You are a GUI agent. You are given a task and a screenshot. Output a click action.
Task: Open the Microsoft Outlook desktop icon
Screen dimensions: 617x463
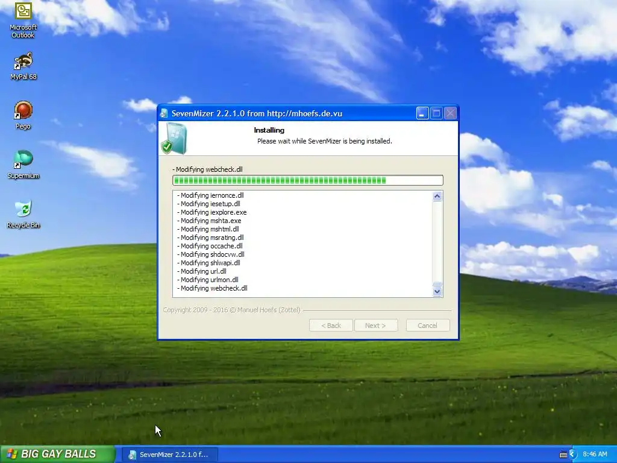pyautogui.click(x=23, y=20)
